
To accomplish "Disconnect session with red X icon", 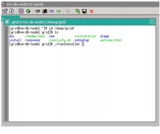I will tap(92, 11).
